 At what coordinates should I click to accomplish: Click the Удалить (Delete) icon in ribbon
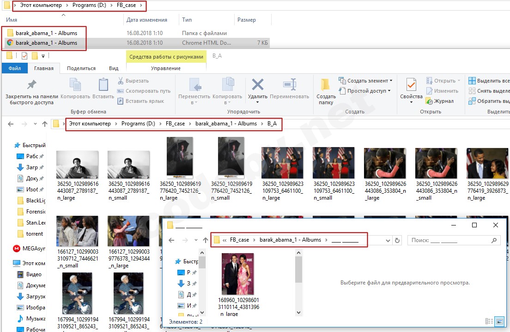(257, 85)
